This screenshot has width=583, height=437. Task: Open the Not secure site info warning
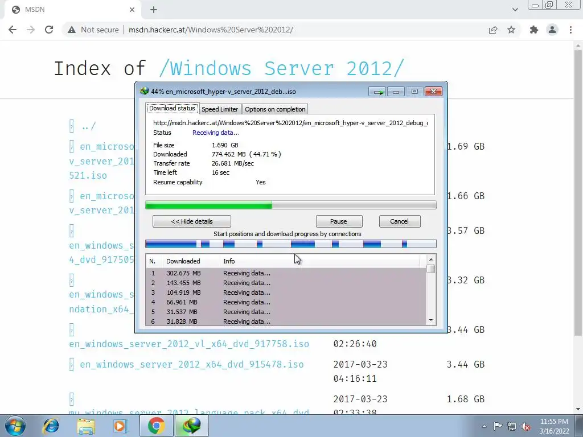(93, 30)
